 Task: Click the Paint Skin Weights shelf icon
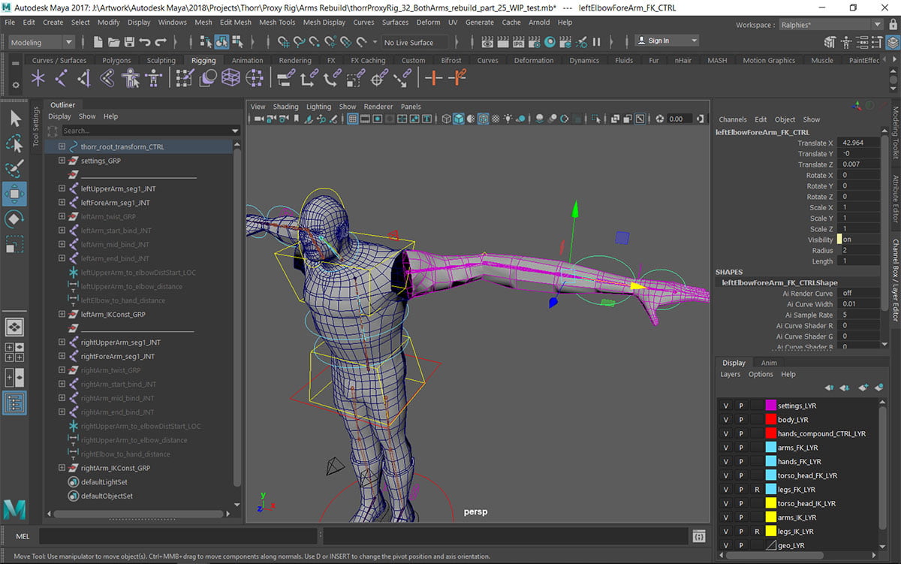pos(183,77)
